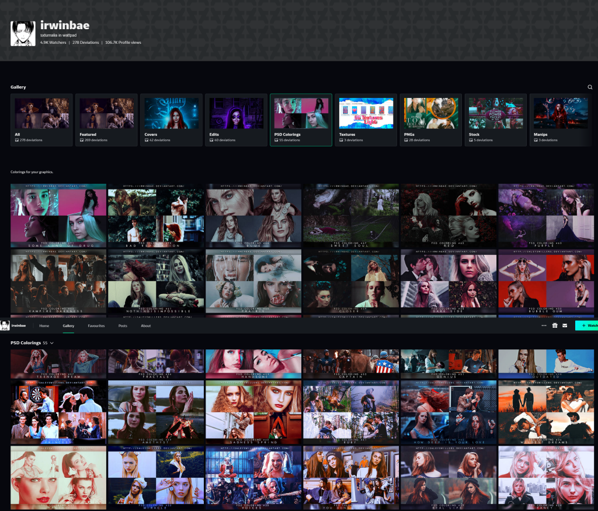Expand the PSD Colorings folder dropdown
Image resolution: width=598 pixels, height=511 pixels.
[x=52, y=343]
